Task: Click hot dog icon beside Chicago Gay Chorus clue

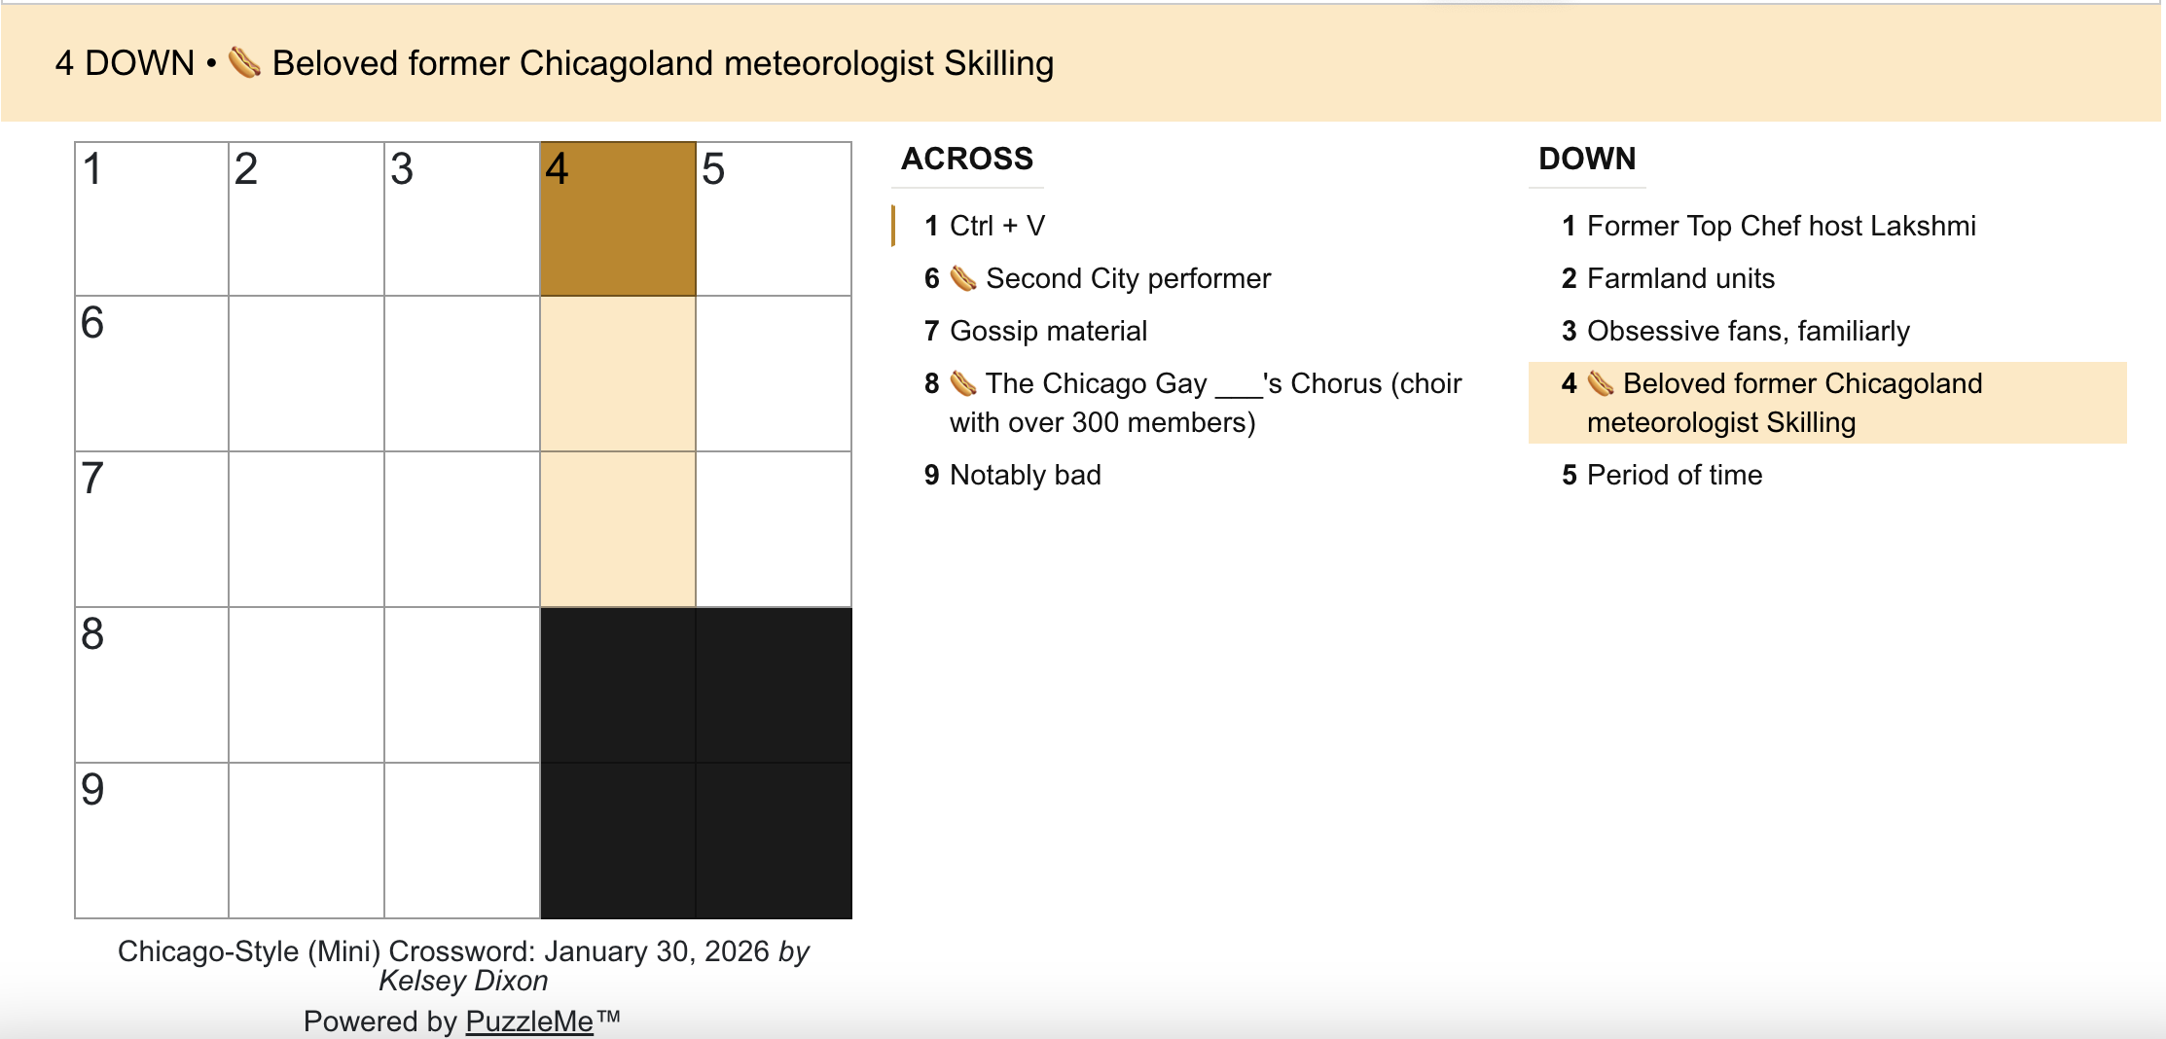Action: click(962, 384)
